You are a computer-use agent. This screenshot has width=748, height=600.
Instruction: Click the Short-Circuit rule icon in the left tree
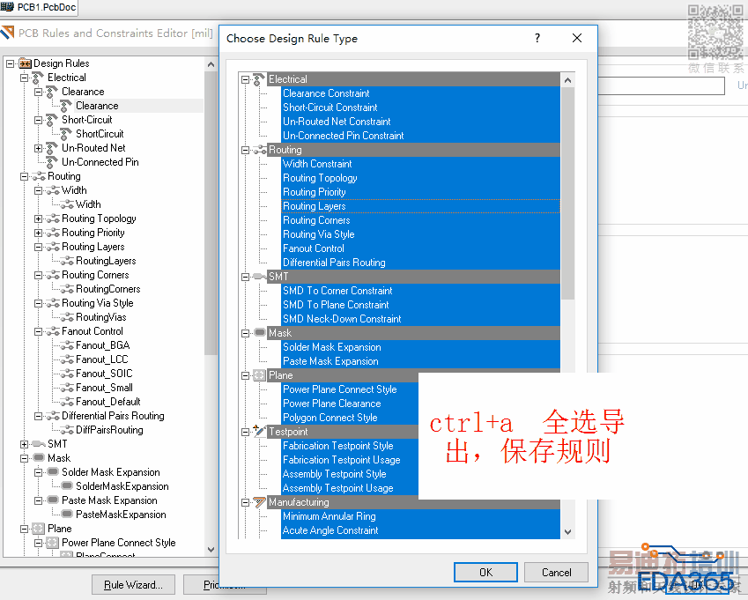pos(53,120)
